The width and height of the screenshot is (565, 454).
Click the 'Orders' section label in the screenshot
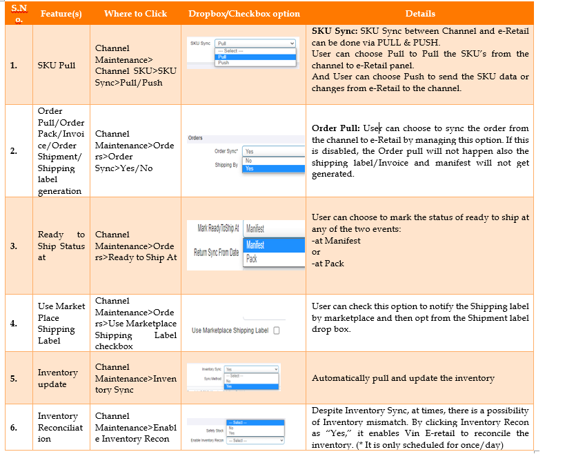(x=195, y=138)
